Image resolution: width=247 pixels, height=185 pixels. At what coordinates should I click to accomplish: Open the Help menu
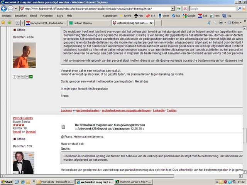[x=69, y=16]
